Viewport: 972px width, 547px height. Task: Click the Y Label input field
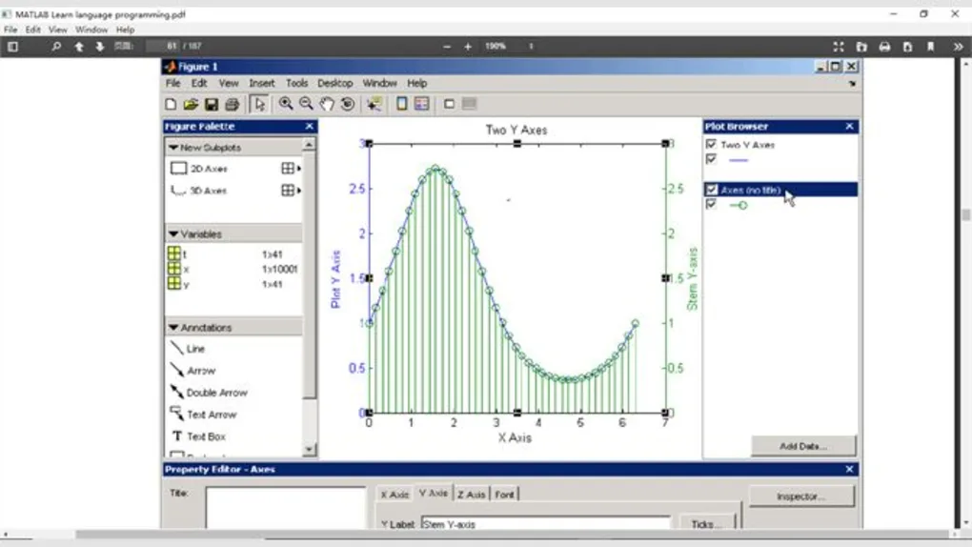[x=546, y=523]
